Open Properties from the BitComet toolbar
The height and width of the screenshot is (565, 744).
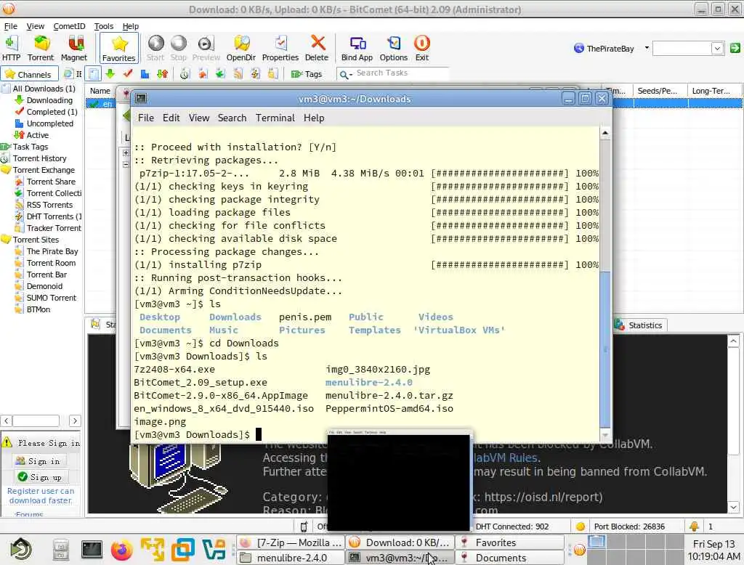coord(280,48)
